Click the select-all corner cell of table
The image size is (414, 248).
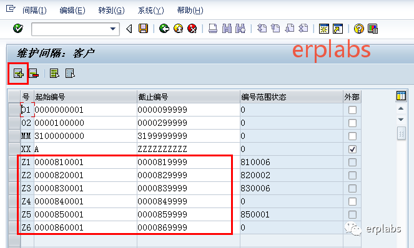[x=14, y=97]
